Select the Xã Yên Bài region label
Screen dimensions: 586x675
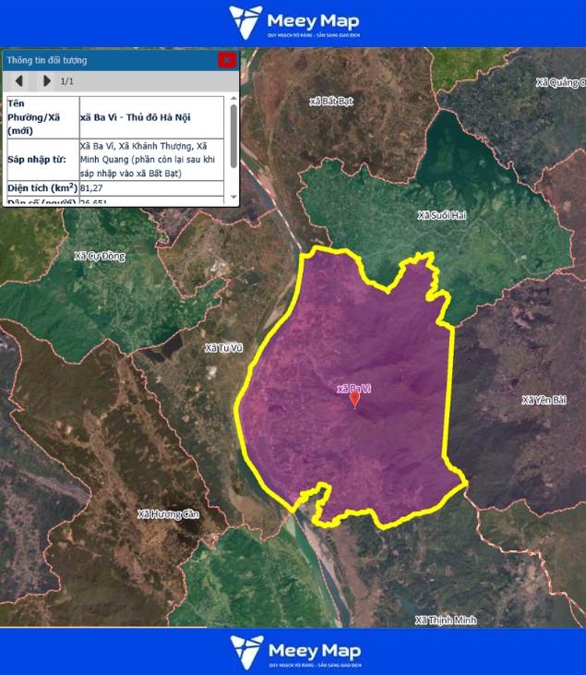[542, 400]
